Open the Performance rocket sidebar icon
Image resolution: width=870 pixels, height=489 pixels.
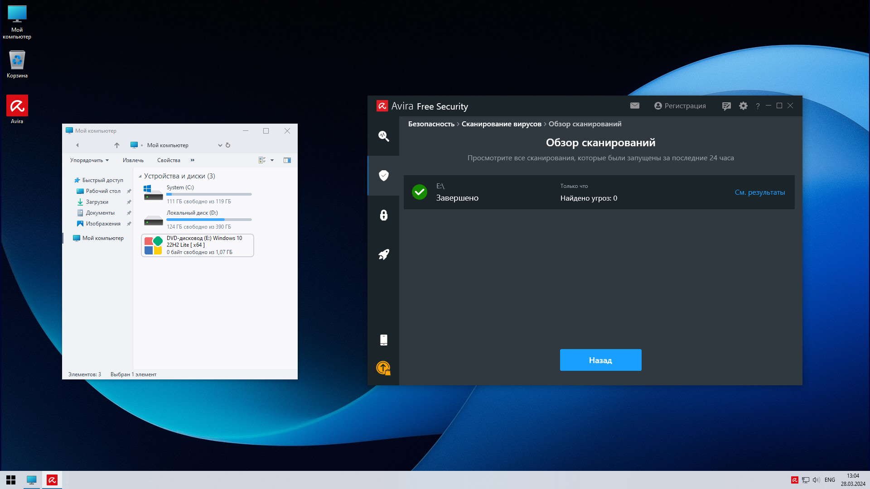coord(383,254)
